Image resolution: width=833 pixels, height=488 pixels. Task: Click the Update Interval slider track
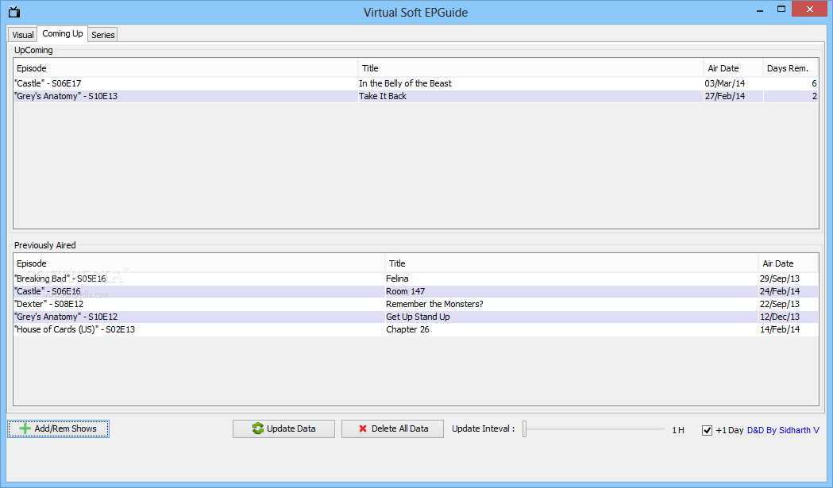click(x=595, y=429)
